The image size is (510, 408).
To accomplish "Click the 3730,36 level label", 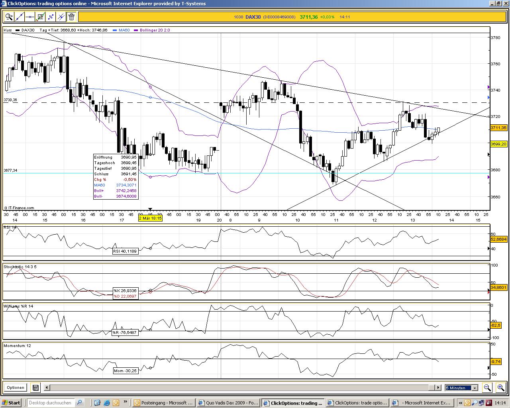I will (x=10, y=100).
